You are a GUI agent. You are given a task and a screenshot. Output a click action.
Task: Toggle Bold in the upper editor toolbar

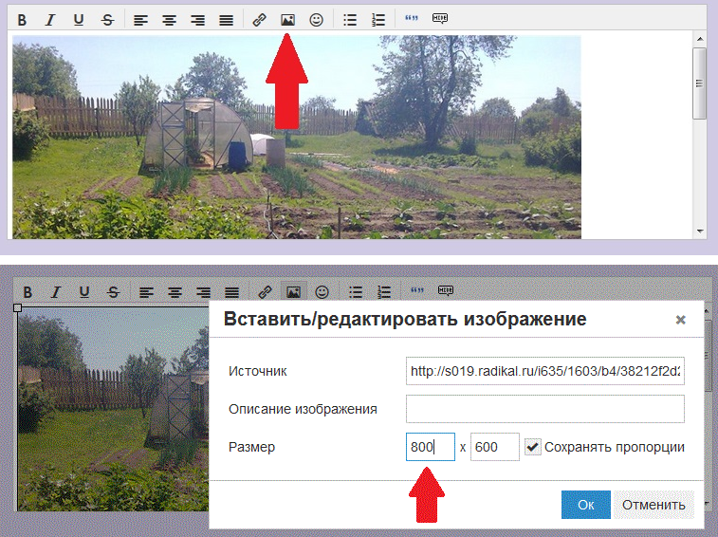click(22, 20)
